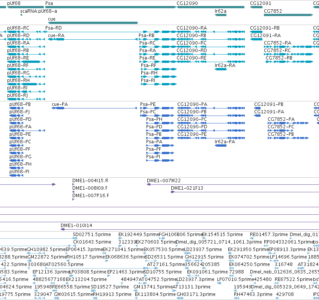Open protein label CG12090-PD
Viewport: 319px width, 300px height.
click(x=192, y=127)
